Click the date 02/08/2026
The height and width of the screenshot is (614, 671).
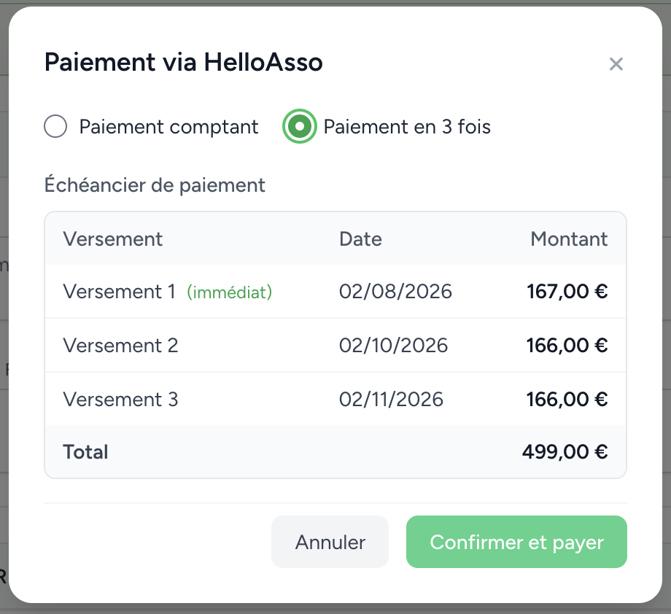coord(395,292)
